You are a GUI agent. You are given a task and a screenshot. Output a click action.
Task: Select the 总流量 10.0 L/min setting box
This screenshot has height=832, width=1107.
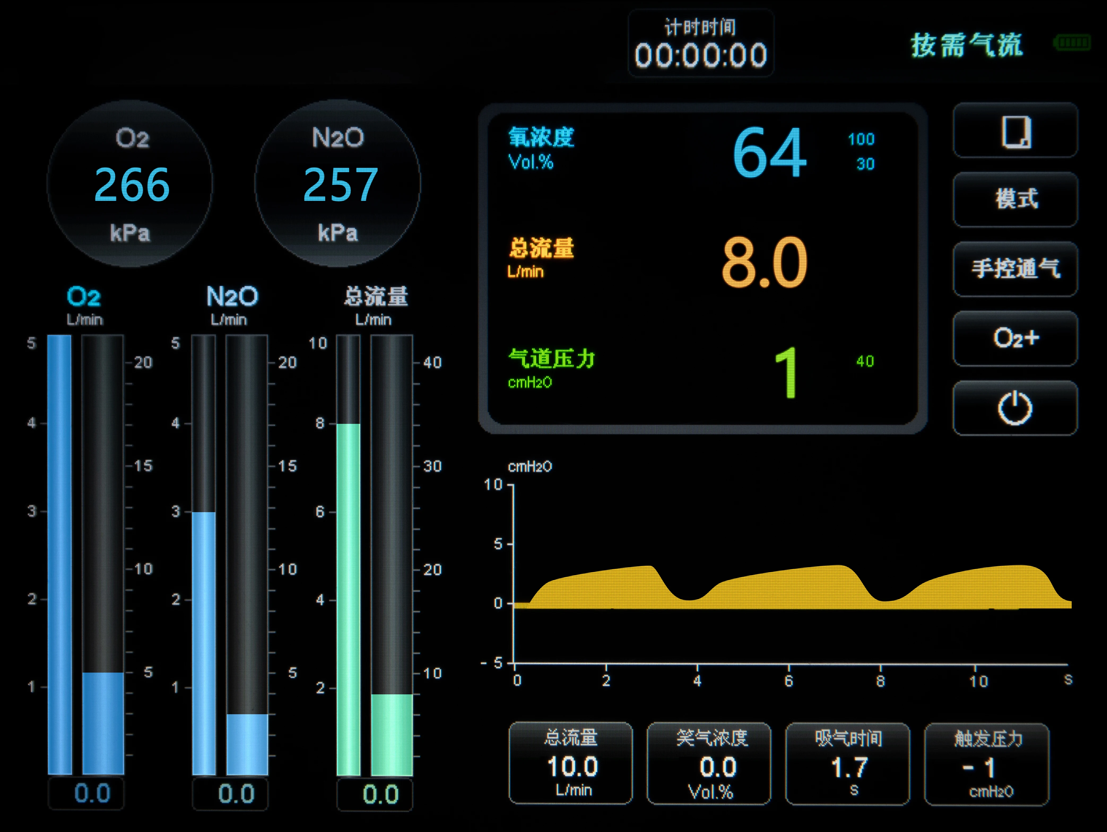point(571,764)
